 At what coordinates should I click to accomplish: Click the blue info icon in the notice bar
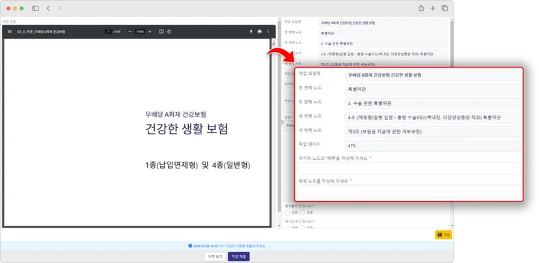coord(190,246)
